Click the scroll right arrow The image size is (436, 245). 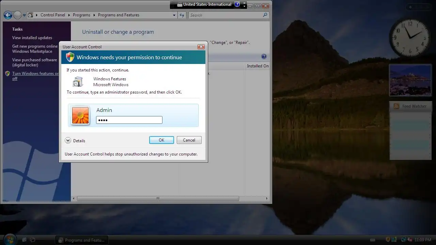click(267, 198)
